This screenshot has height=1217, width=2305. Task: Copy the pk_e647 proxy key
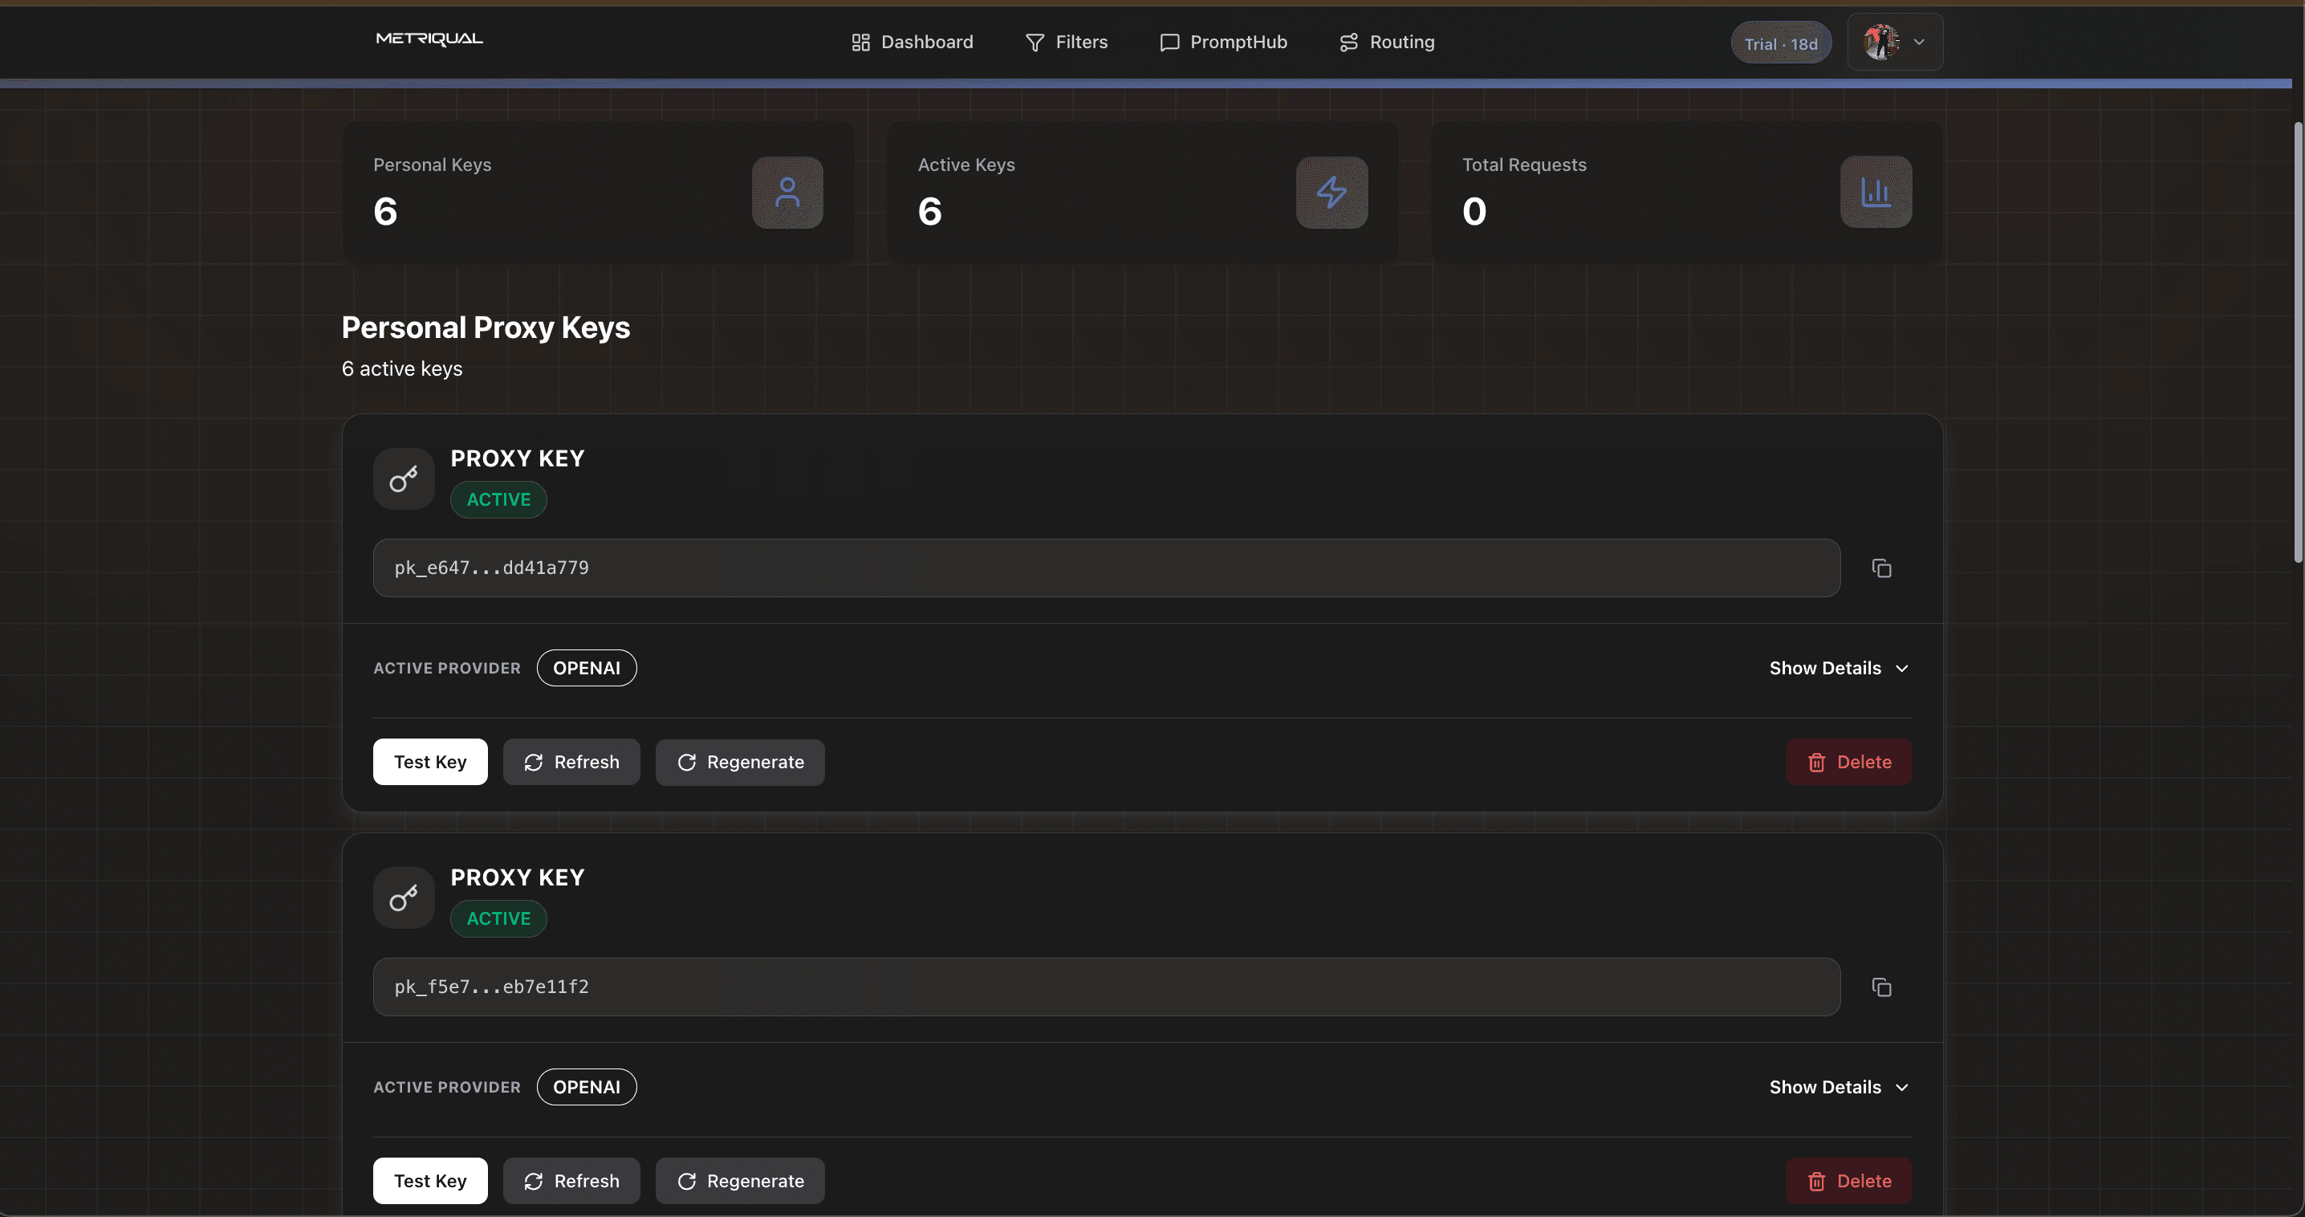1881,568
